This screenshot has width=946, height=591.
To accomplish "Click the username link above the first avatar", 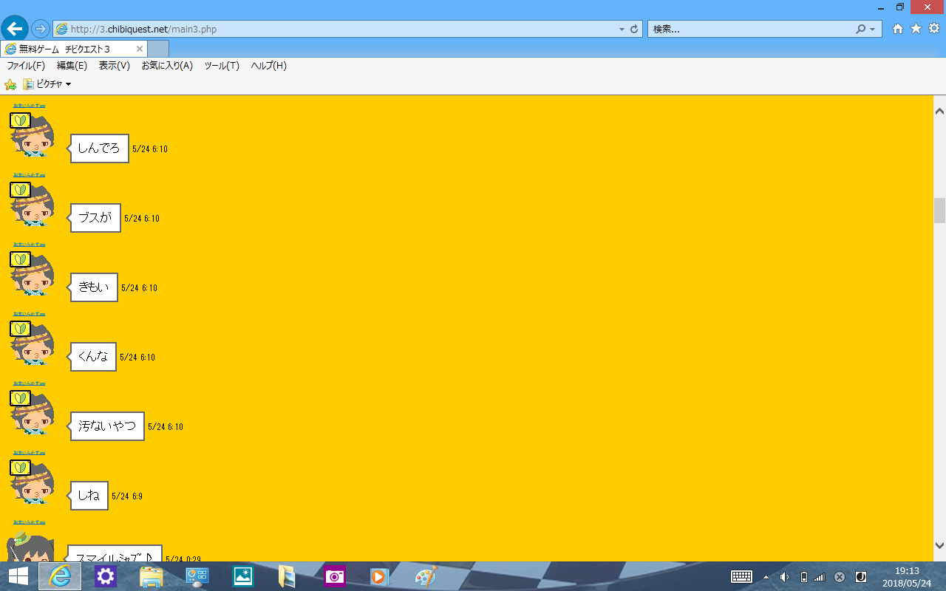I will 30,105.
